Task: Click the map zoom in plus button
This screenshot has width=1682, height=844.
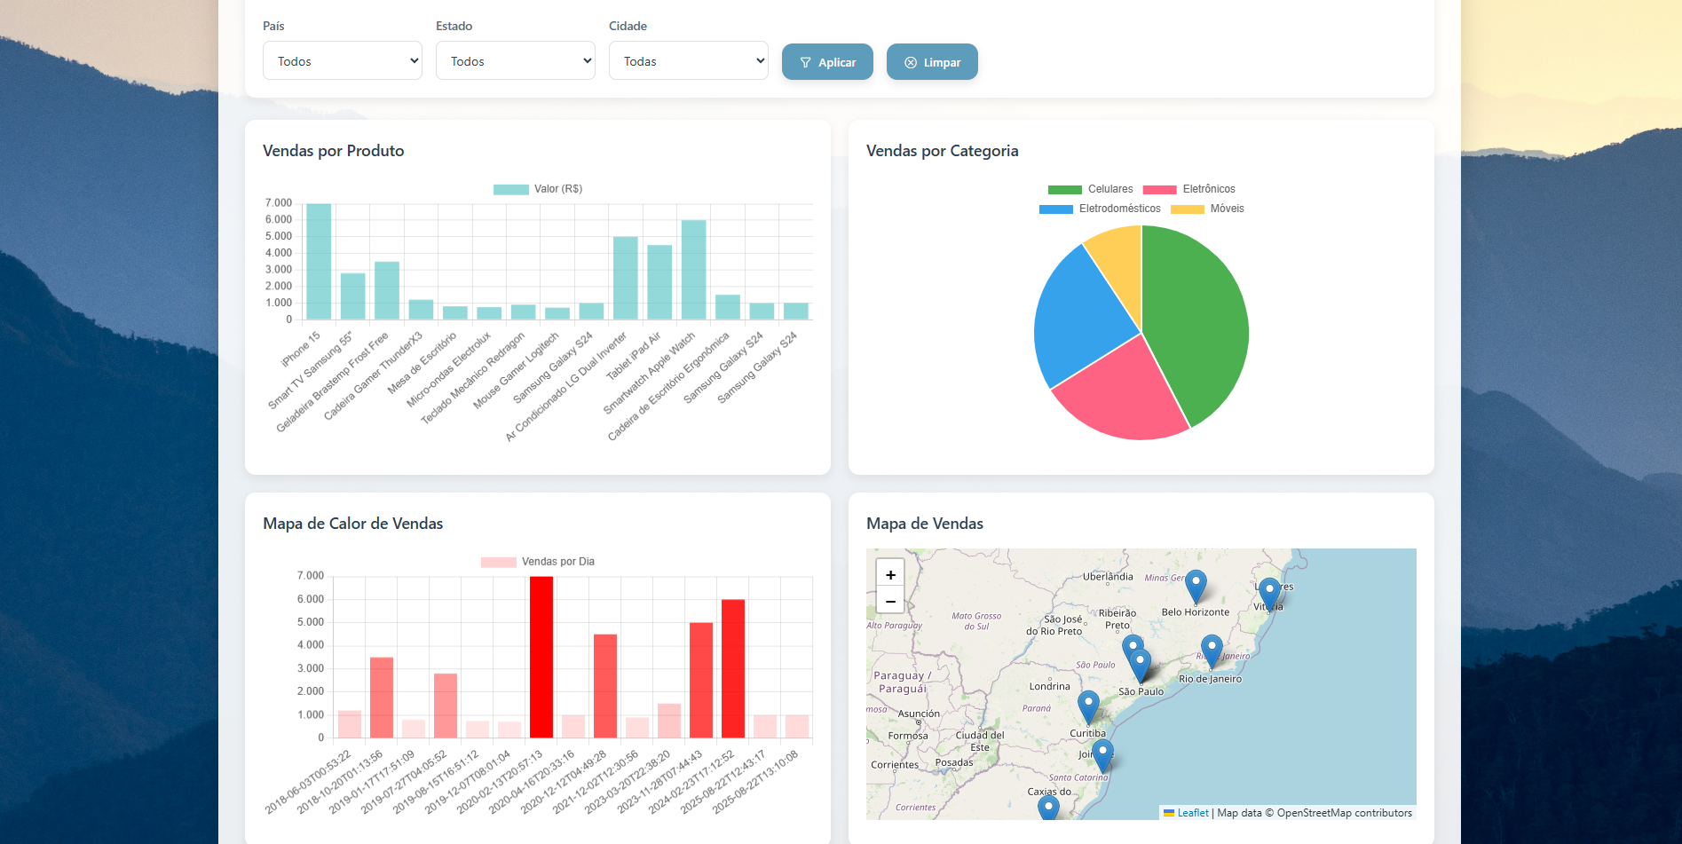Action: tap(890, 574)
